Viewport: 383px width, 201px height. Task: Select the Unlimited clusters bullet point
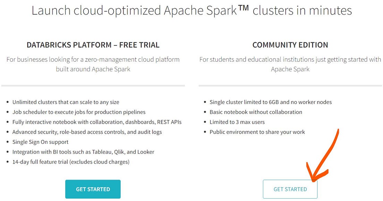point(66,102)
